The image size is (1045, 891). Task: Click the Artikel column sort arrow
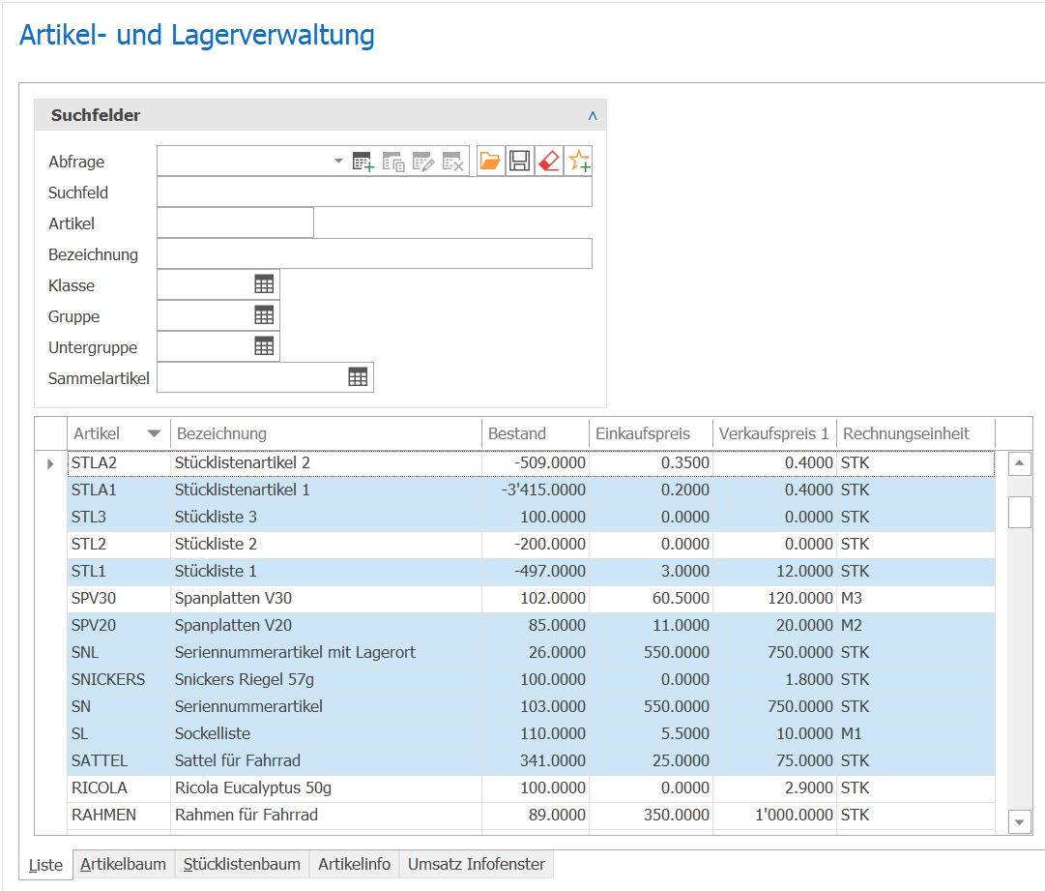click(x=154, y=433)
